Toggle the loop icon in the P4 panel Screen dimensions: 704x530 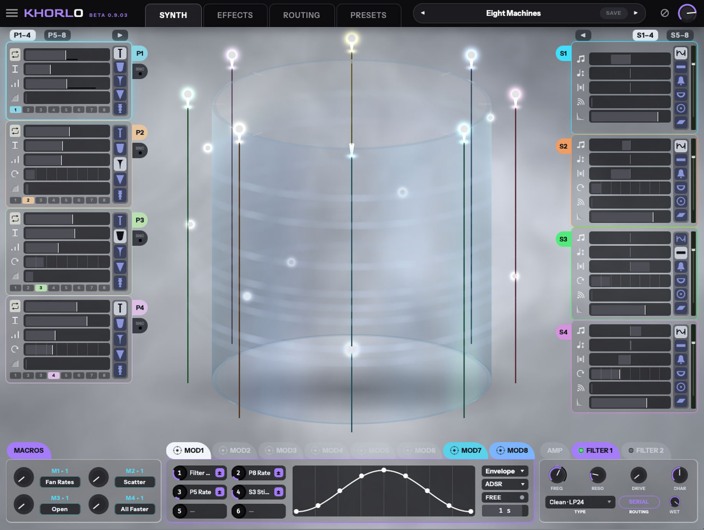point(15,306)
